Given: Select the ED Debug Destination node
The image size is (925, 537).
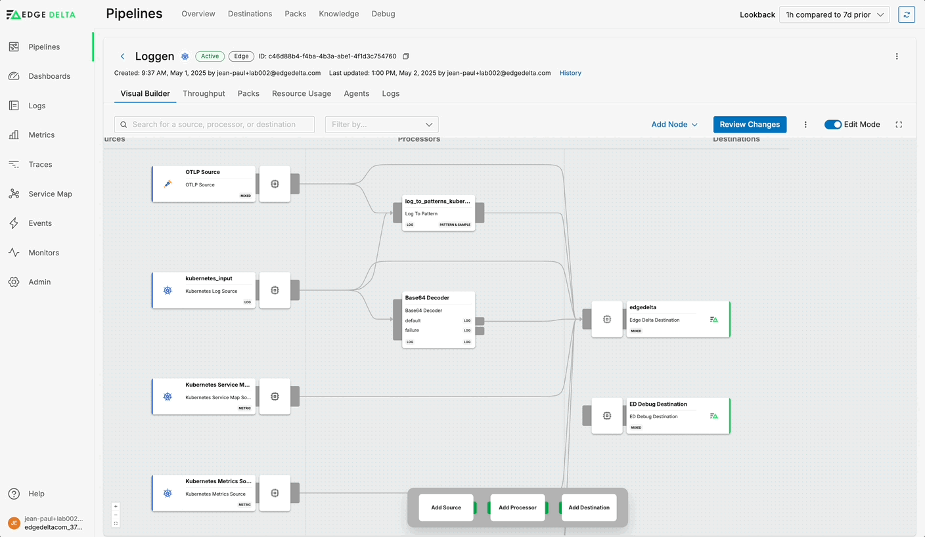Looking at the screenshot, I should click(x=678, y=416).
